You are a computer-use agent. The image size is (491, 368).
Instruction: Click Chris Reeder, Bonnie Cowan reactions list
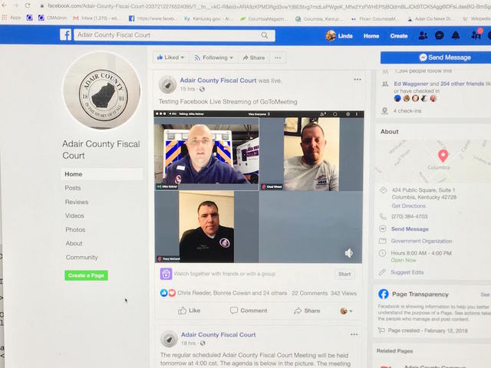pos(232,293)
